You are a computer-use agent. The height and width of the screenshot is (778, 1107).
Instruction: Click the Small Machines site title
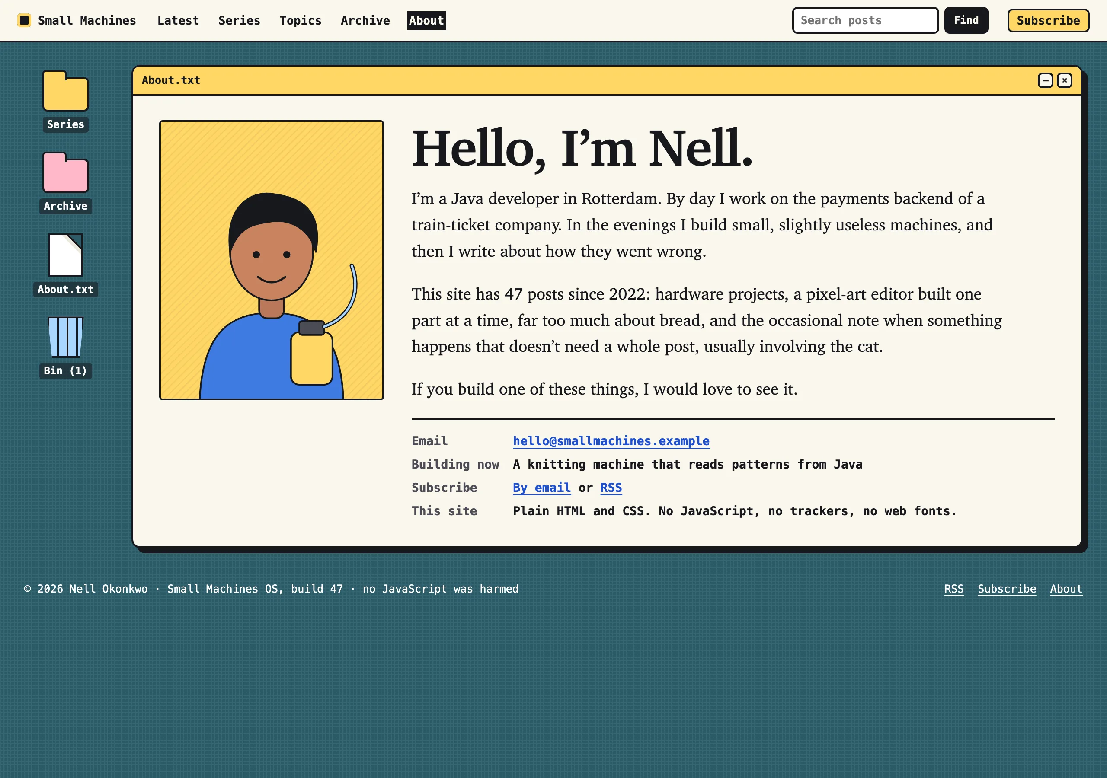[87, 21]
